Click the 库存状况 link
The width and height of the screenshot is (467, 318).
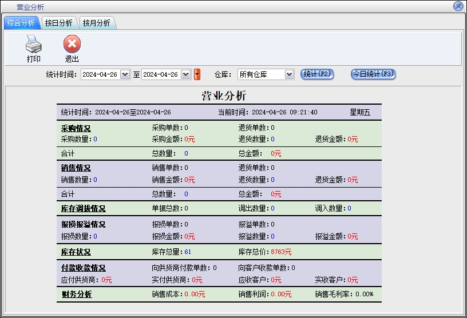[76, 252]
